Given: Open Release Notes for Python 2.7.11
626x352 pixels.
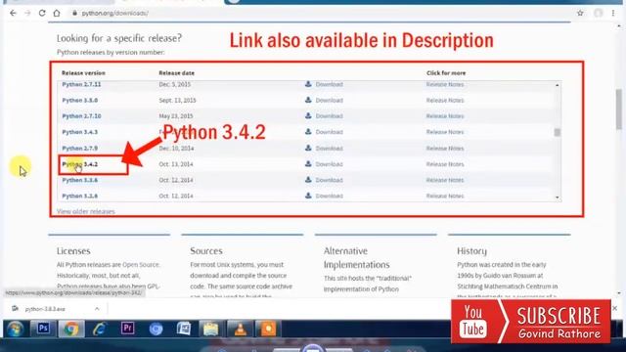Looking at the screenshot, I should [x=445, y=84].
